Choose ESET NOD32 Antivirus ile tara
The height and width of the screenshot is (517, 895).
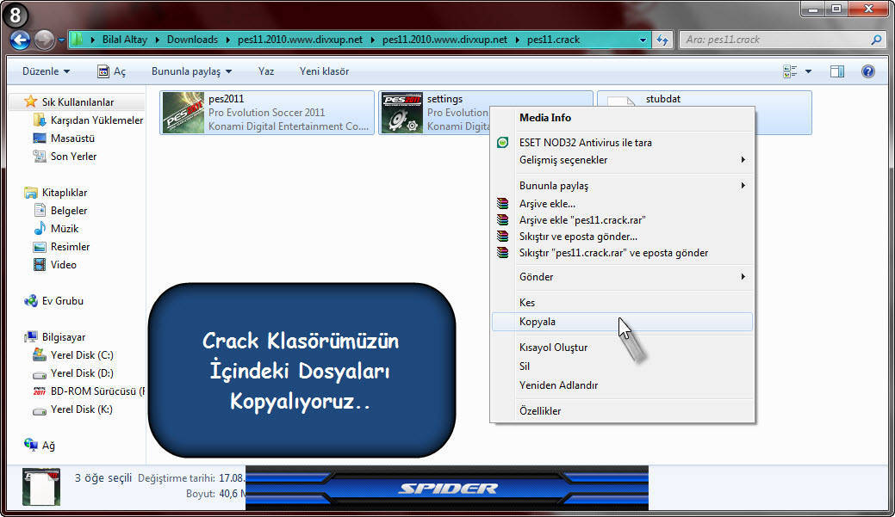tap(622, 143)
